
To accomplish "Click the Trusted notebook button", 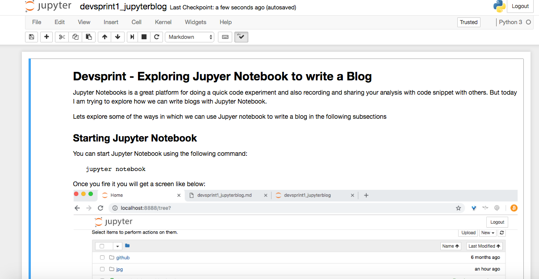I will 469,22.
